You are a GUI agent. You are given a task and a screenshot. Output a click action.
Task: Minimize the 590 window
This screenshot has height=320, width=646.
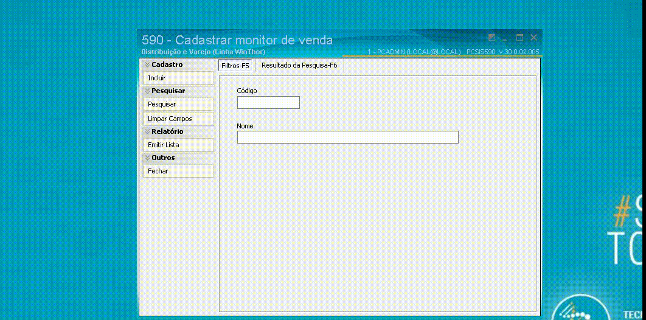[505, 38]
